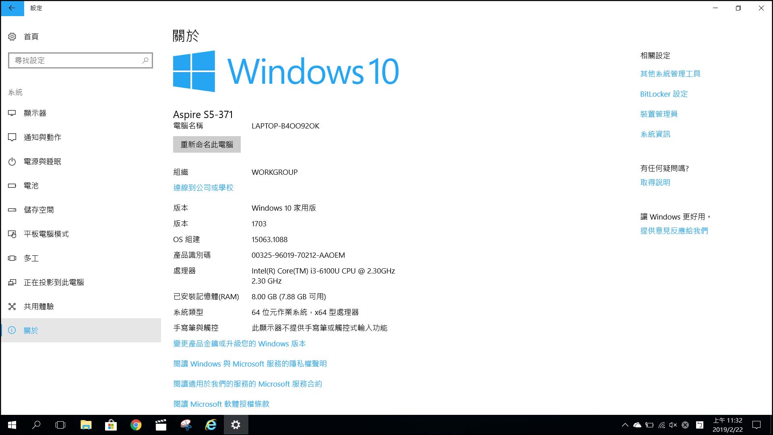Screen dimensions: 773x435
Task: Click the gray circled X tray icon
Action: pyautogui.click(x=685, y=425)
